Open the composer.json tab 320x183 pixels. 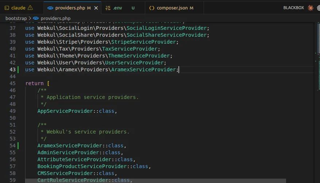pyautogui.click(x=174, y=8)
